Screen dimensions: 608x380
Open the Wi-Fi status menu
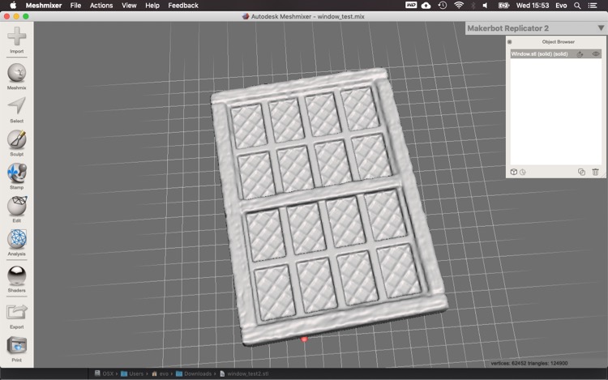[x=459, y=6]
